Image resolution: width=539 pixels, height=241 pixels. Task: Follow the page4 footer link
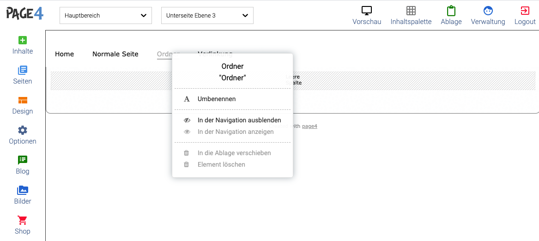coord(309,126)
